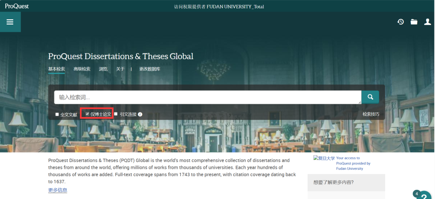Switch to the 高级检索 tab

pyautogui.click(x=82, y=69)
